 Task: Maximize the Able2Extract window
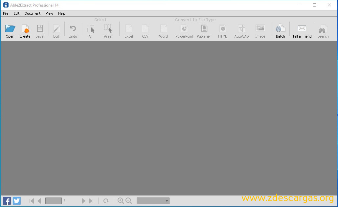click(x=314, y=5)
